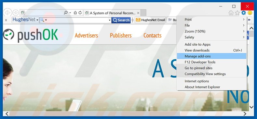The image size is (257, 119).
Task: Open Favorites with the star icon
Action: coord(237,13)
